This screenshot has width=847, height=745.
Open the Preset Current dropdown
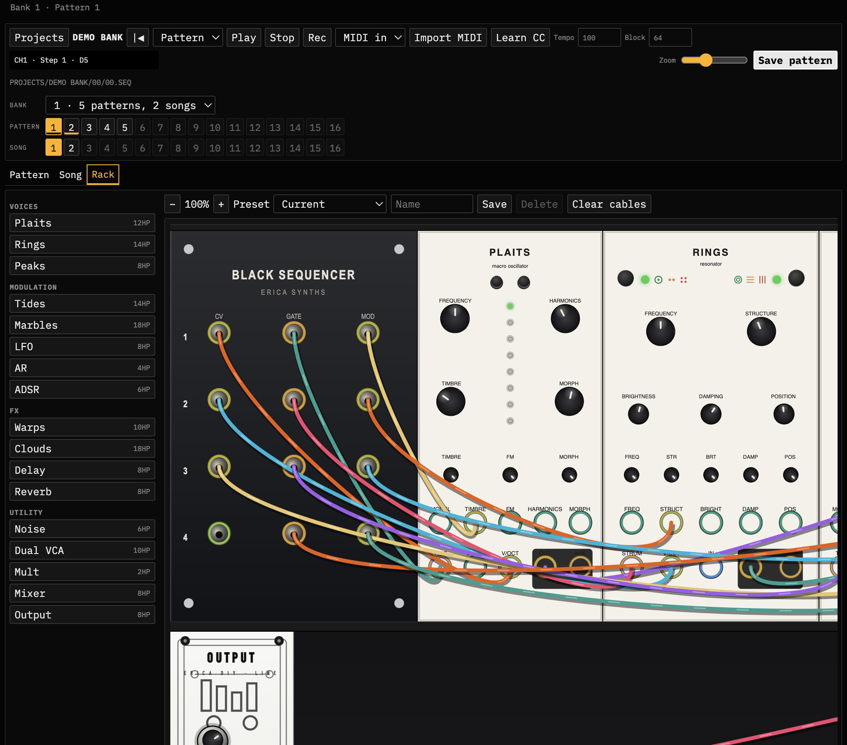[x=330, y=204]
